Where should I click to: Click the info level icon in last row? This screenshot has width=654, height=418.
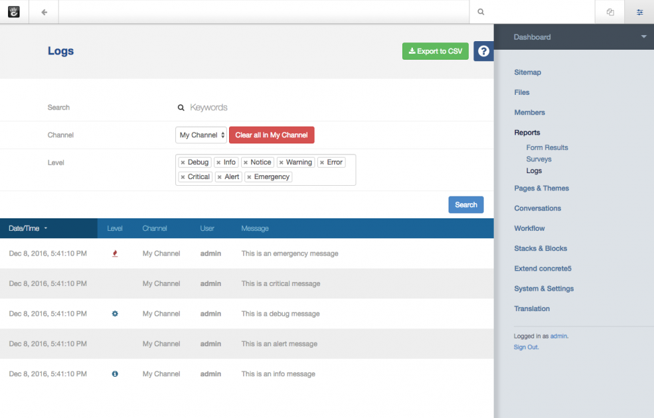[x=115, y=374]
